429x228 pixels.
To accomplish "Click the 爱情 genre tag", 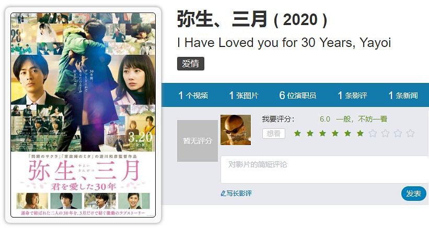I will pos(190,64).
